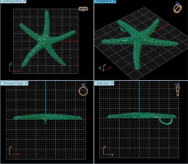The width and height of the screenshot is (188, 164).
Task: Click the ring orientation icon in Perspective
Action: (x=177, y=7)
